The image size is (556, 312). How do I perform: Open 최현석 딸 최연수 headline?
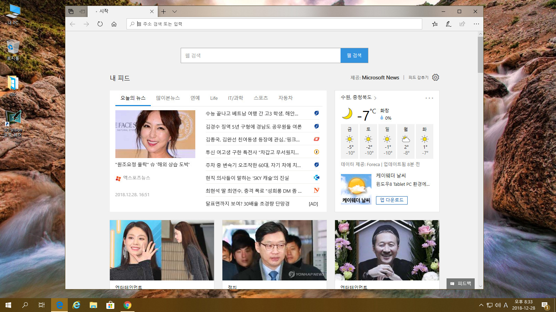click(254, 191)
